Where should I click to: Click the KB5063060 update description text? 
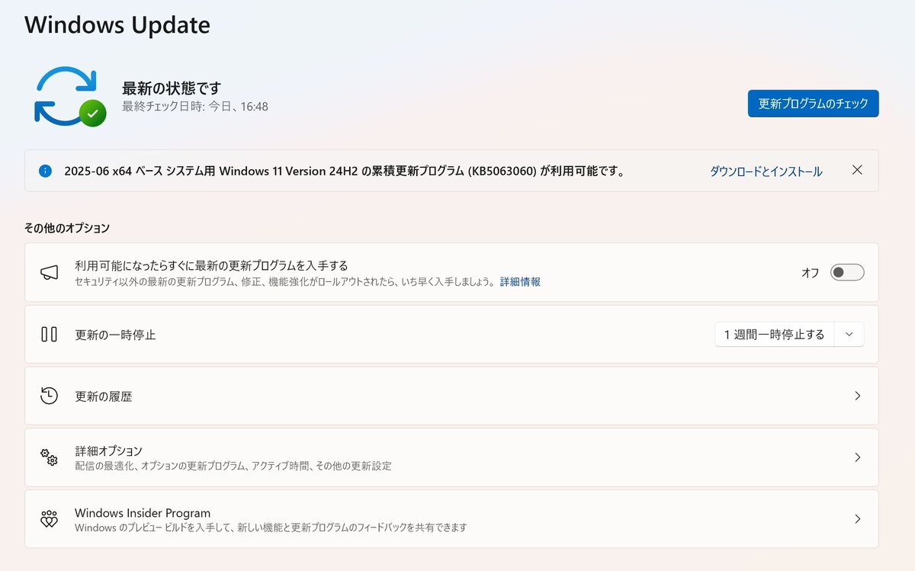point(345,172)
